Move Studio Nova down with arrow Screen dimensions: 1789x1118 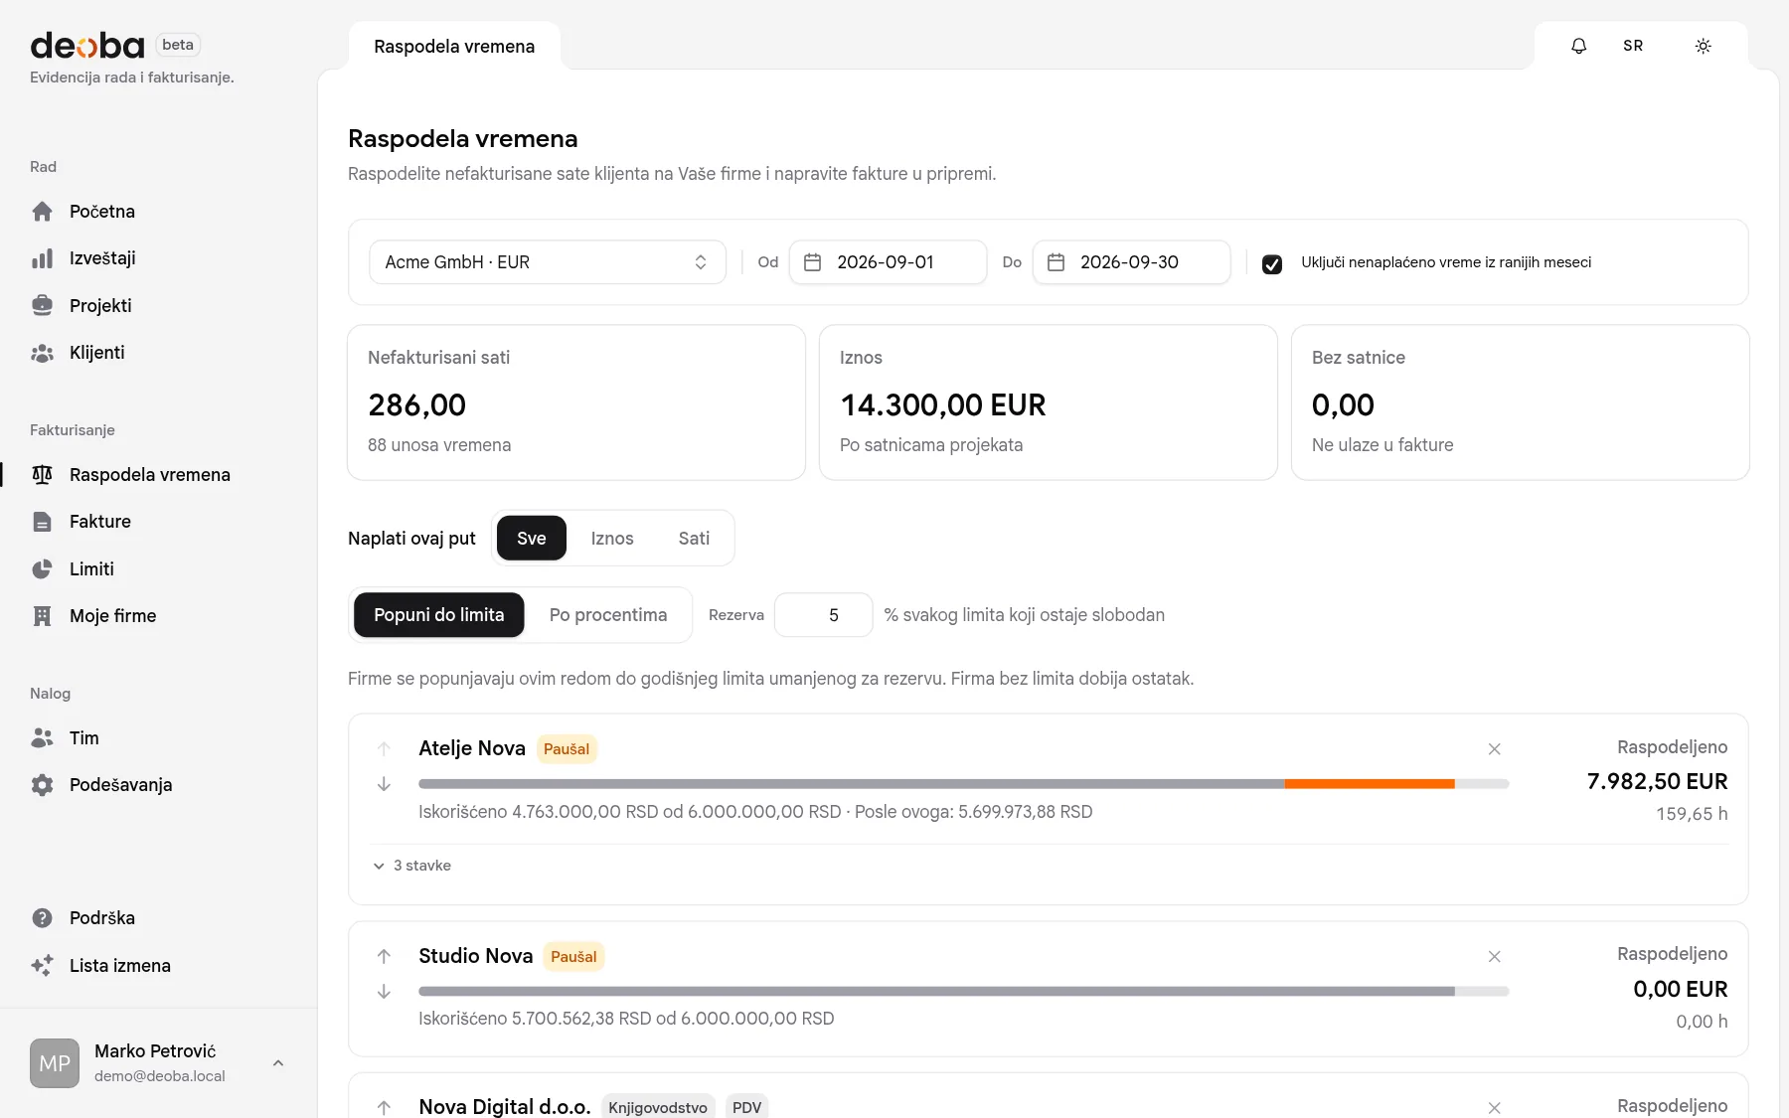tap(384, 992)
